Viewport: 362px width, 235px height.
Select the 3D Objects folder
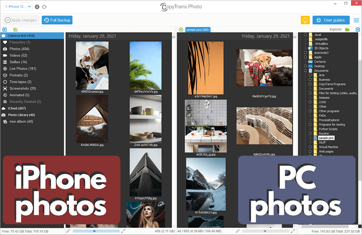[321, 48]
